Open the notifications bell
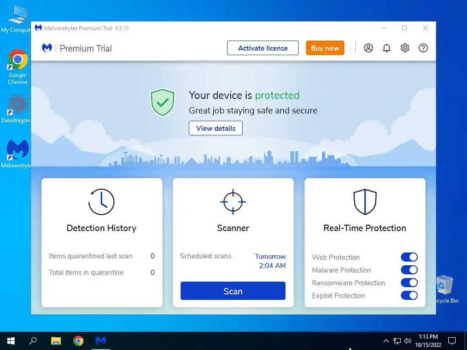The image size is (467, 350). point(387,48)
